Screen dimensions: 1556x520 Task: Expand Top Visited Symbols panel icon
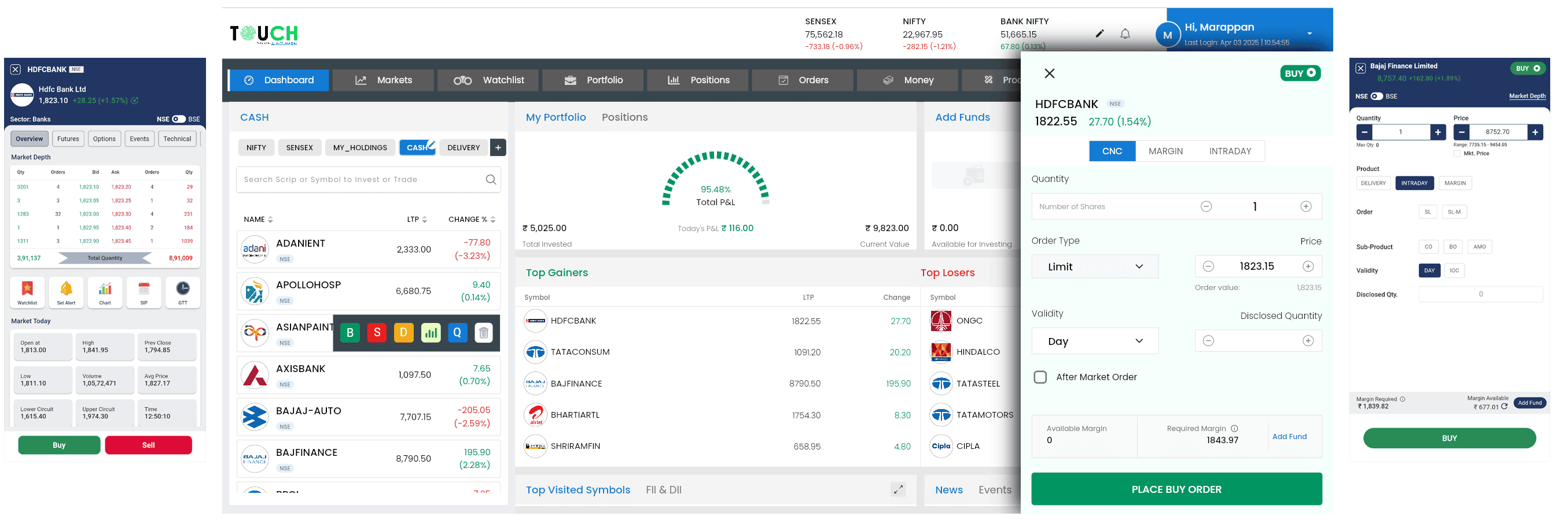pos(898,489)
